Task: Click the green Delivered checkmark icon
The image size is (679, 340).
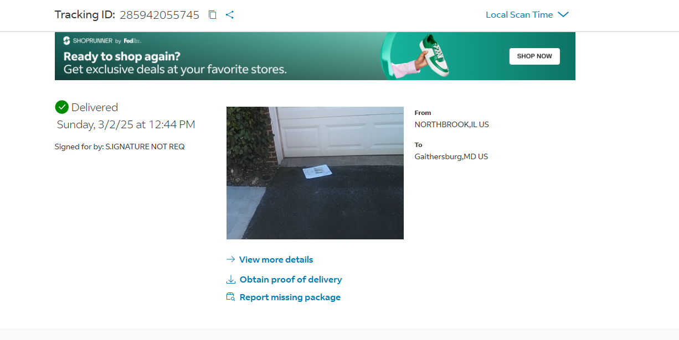Action: pos(61,107)
